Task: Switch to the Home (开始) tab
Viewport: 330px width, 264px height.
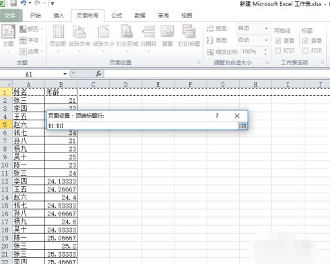Action: pos(36,15)
